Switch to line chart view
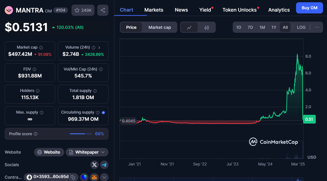Viewport: 327px width, 181px height. click(189, 27)
